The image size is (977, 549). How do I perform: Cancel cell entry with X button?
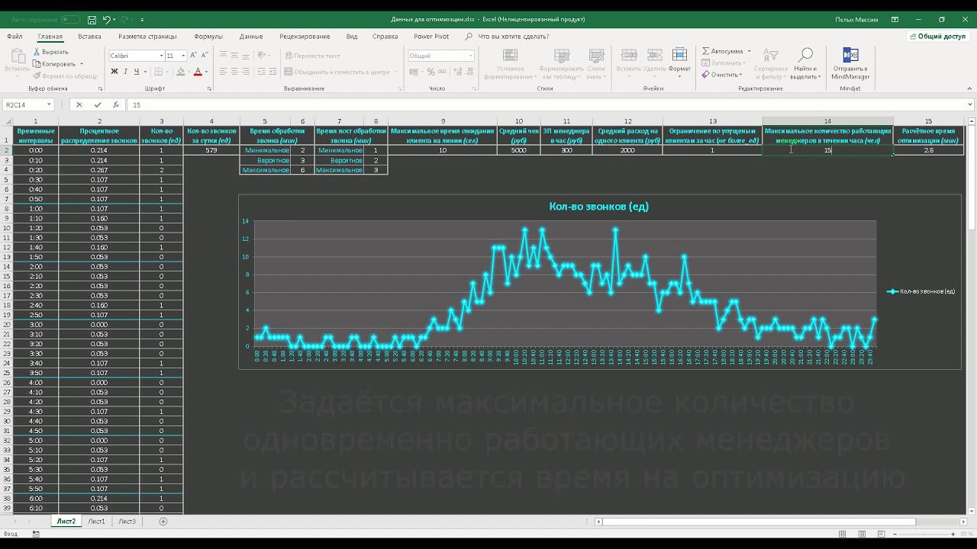point(79,105)
